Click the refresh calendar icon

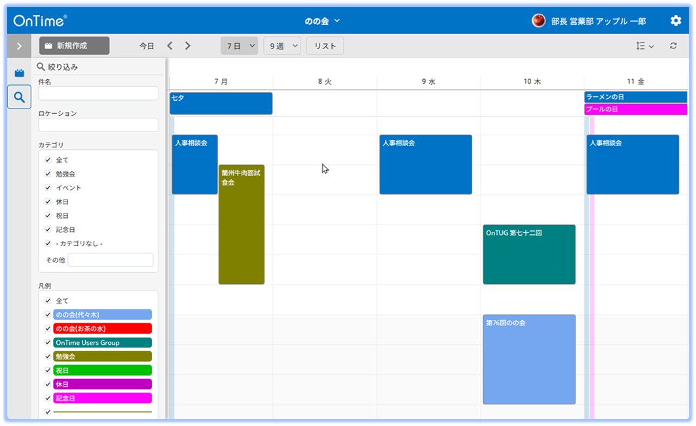point(673,46)
